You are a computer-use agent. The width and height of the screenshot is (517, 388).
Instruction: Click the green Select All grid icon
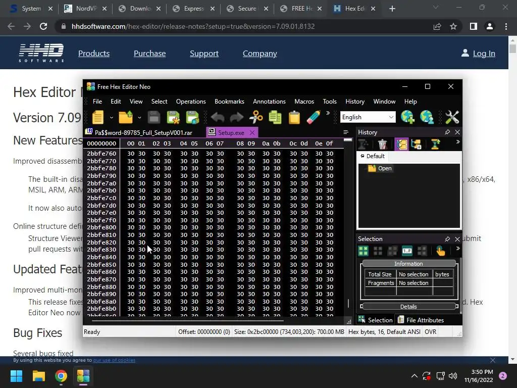tap(363, 251)
